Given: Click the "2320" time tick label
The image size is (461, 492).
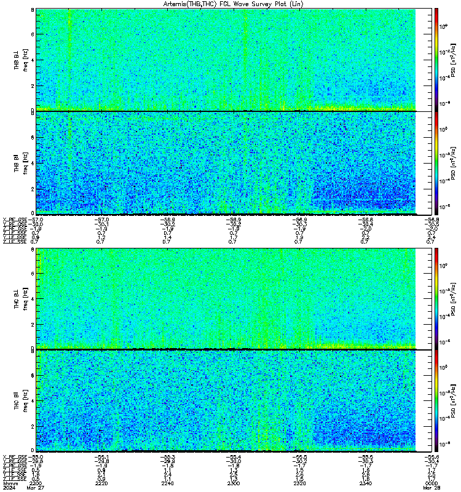Looking at the screenshot, I should 299,483.
